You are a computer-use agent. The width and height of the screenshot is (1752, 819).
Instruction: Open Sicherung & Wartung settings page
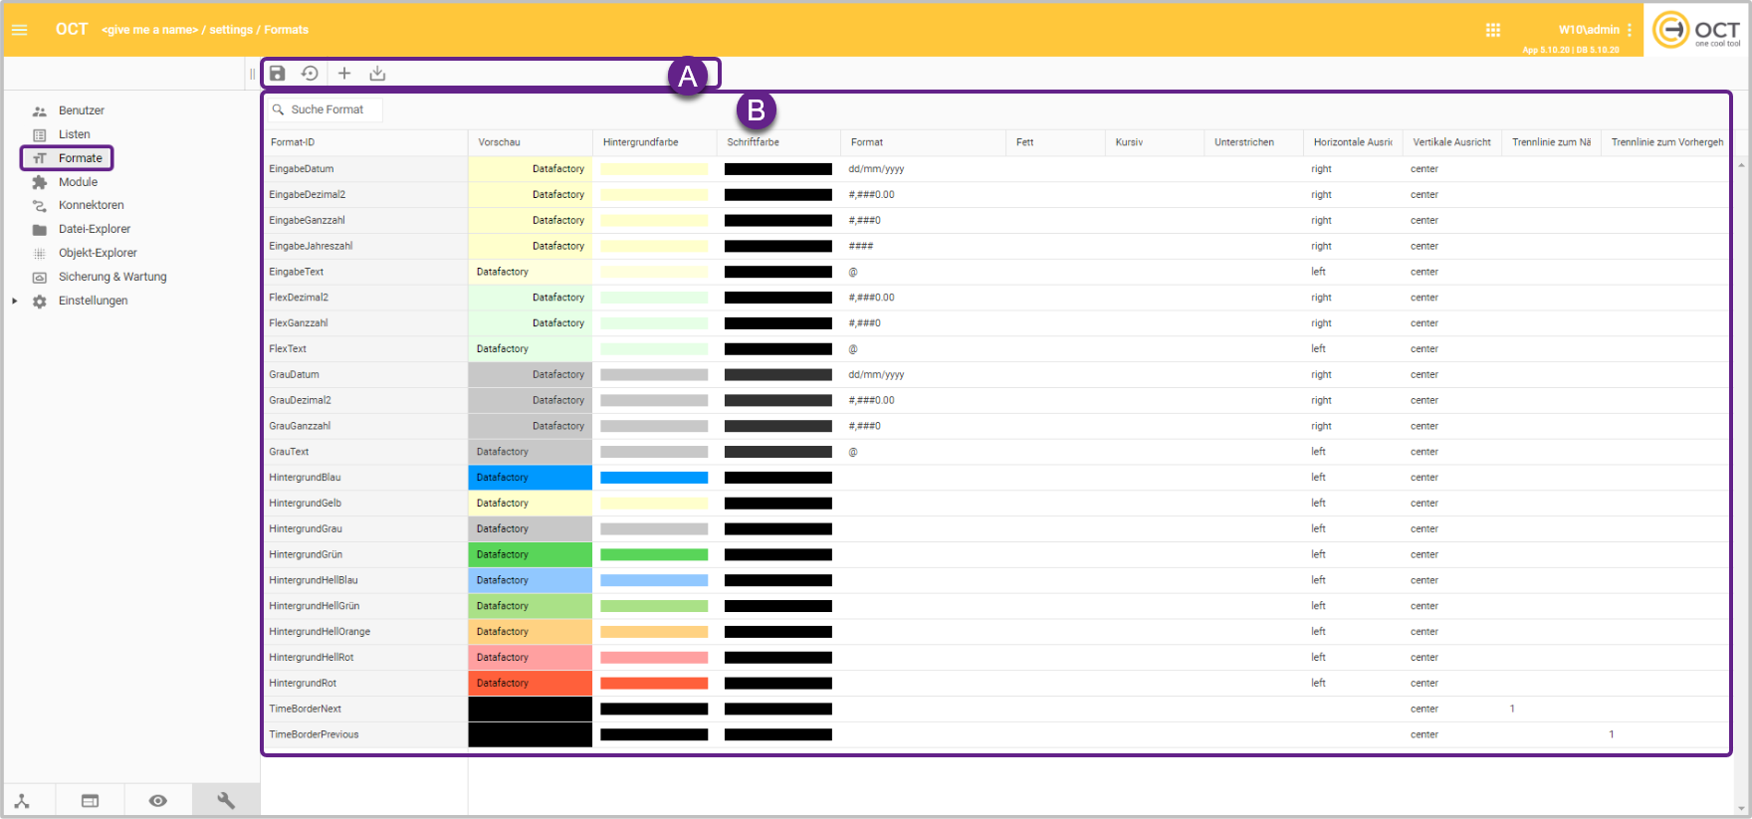[x=111, y=277]
